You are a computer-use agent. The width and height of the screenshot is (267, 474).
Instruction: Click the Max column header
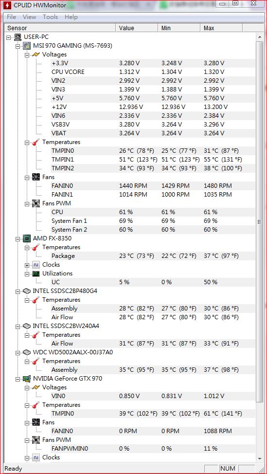pos(221,28)
